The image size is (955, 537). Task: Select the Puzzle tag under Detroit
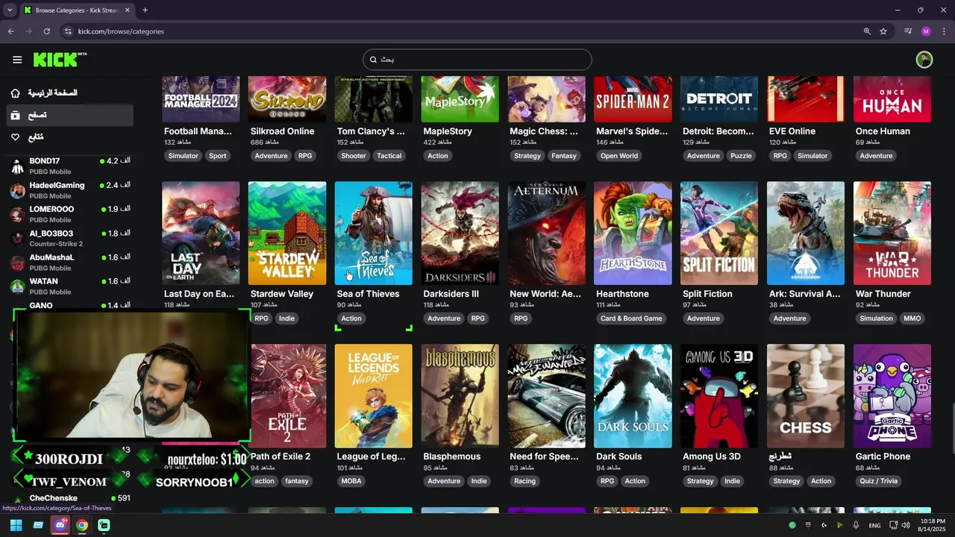pyautogui.click(x=741, y=156)
